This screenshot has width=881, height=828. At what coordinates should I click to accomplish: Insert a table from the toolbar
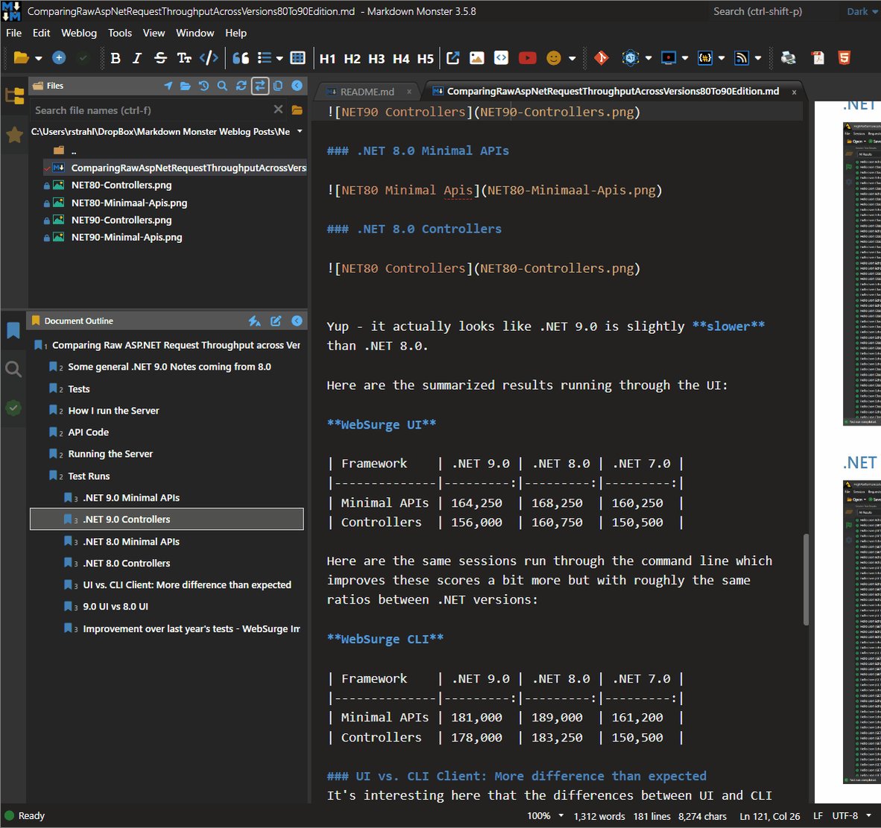(x=298, y=58)
